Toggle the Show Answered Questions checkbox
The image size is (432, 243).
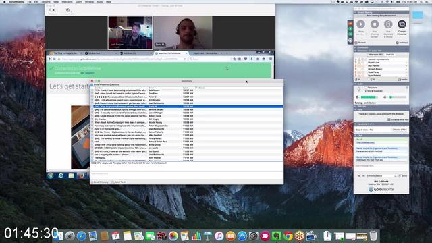coord(92,85)
